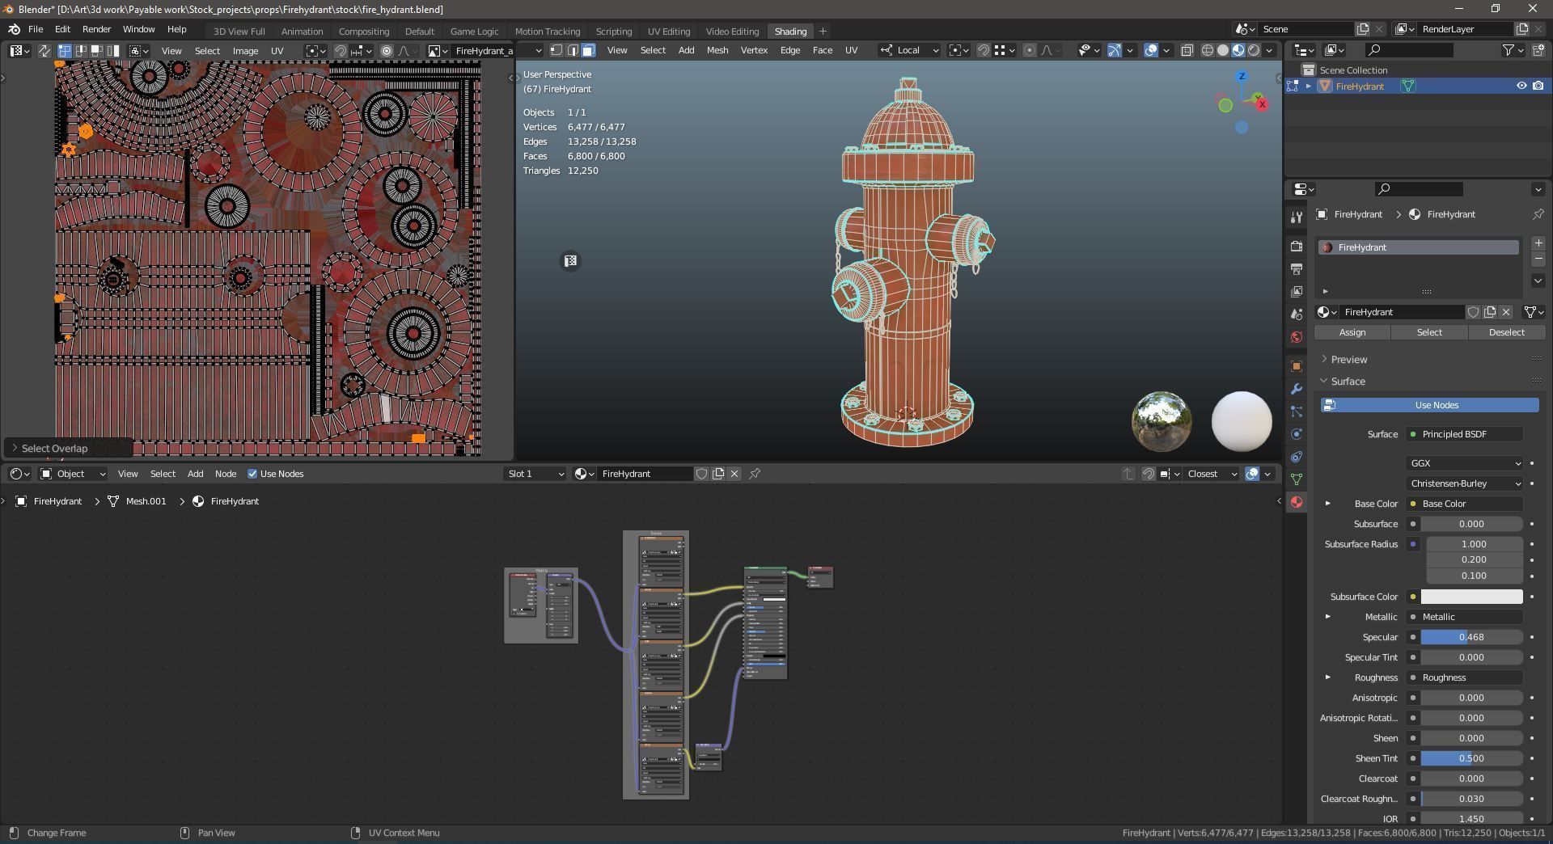The height and width of the screenshot is (844, 1553).
Task: Click new material copy icon beside FireHydrant
Action: pos(1489,312)
